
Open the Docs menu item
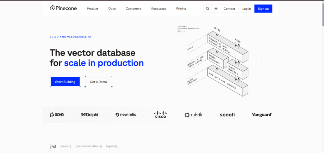[112, 9]
